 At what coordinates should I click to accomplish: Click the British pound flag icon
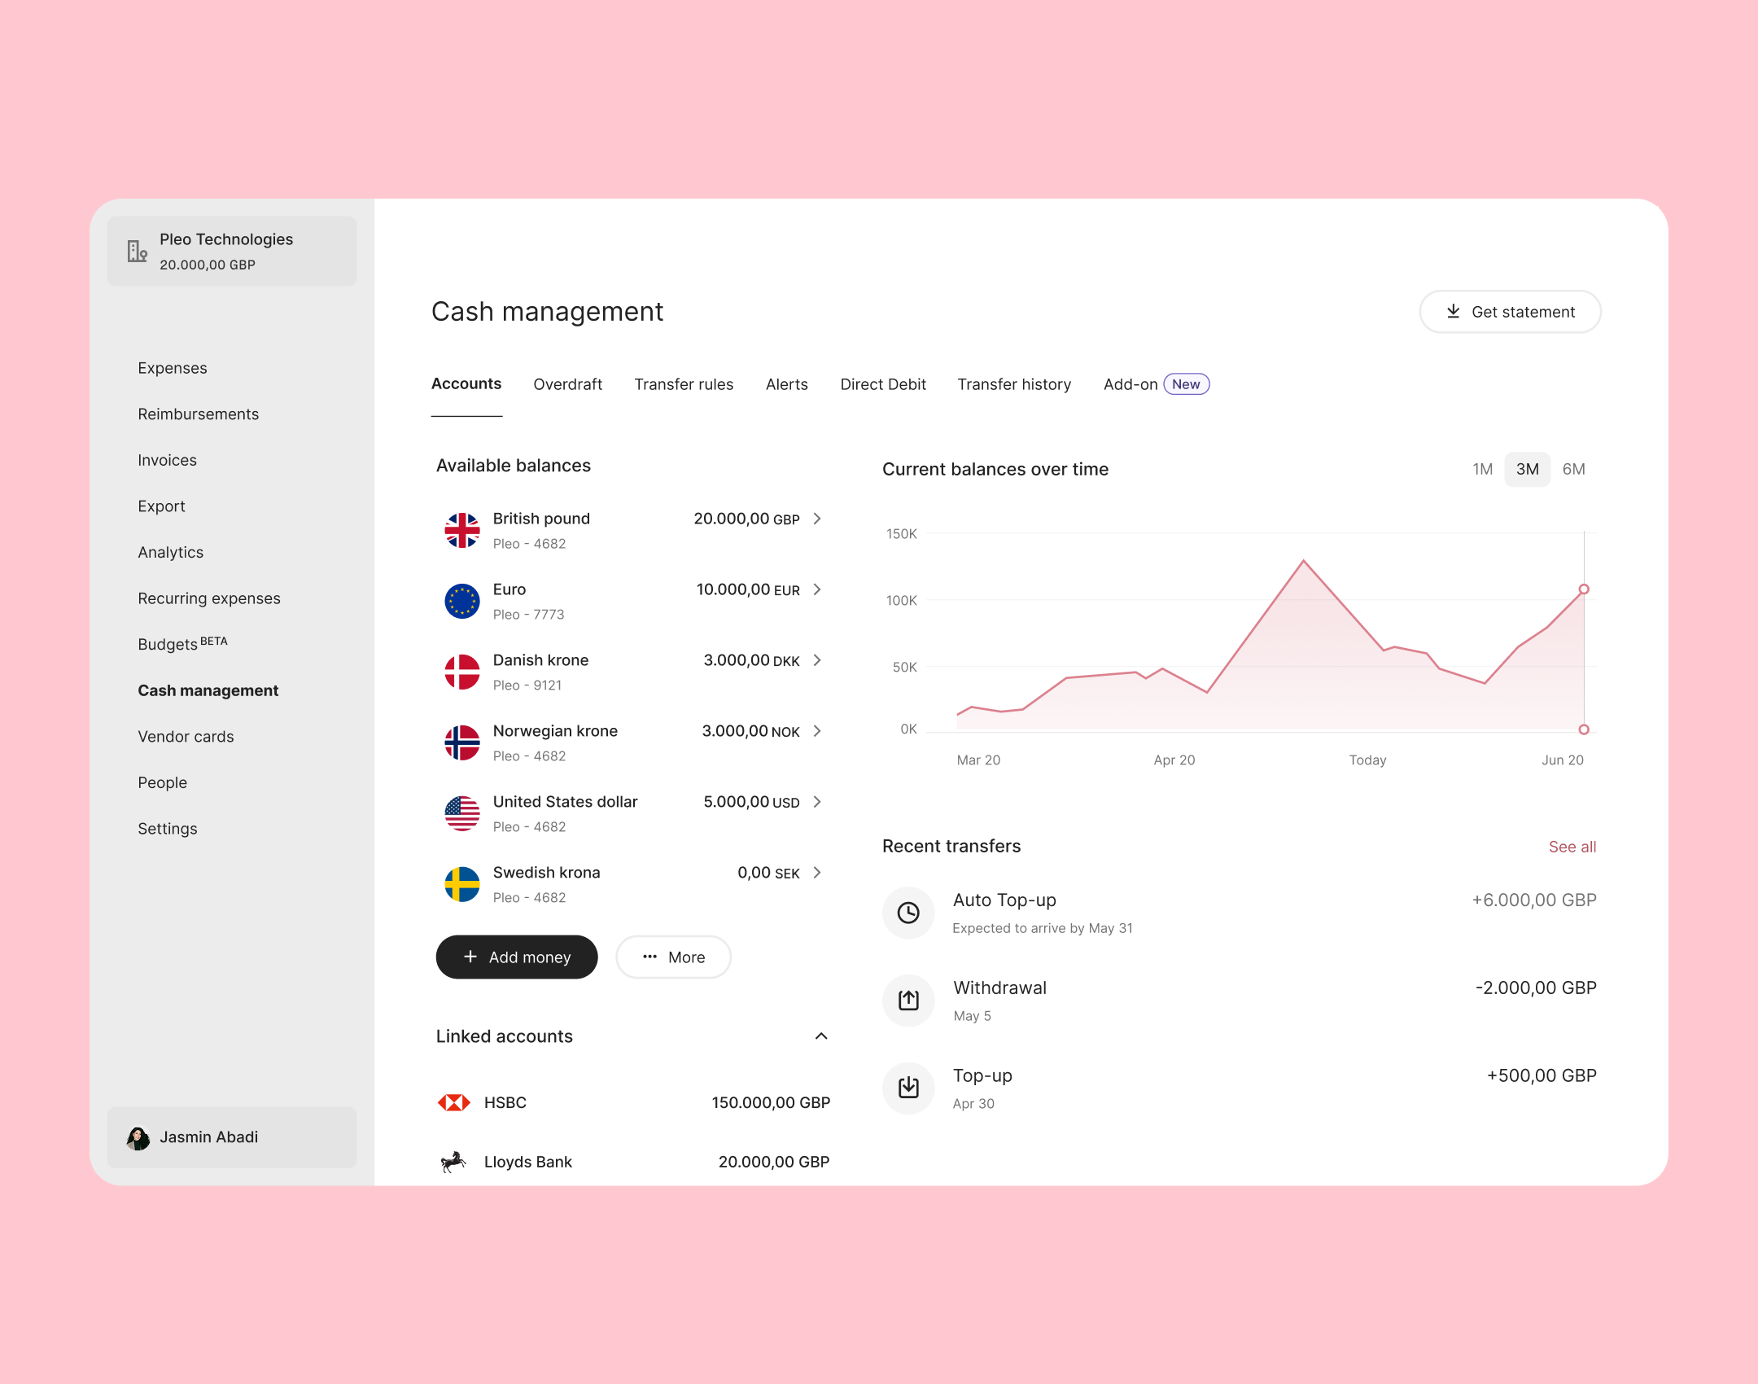[x=462, y=531]
